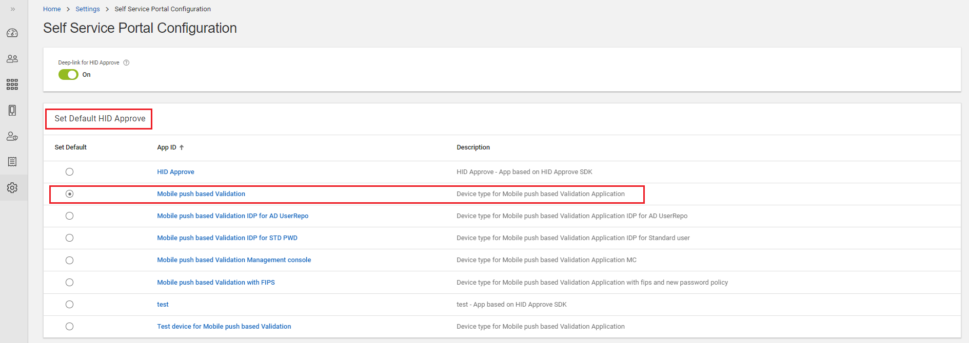Expand the sidebar with double chevron
This screenshot has height=343, width=969.
(13, 9)
